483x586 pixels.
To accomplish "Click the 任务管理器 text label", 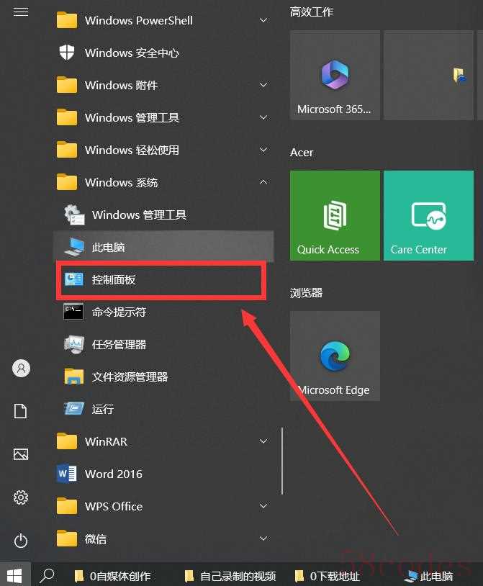I will pyautogui.click(x=119, y=344).
